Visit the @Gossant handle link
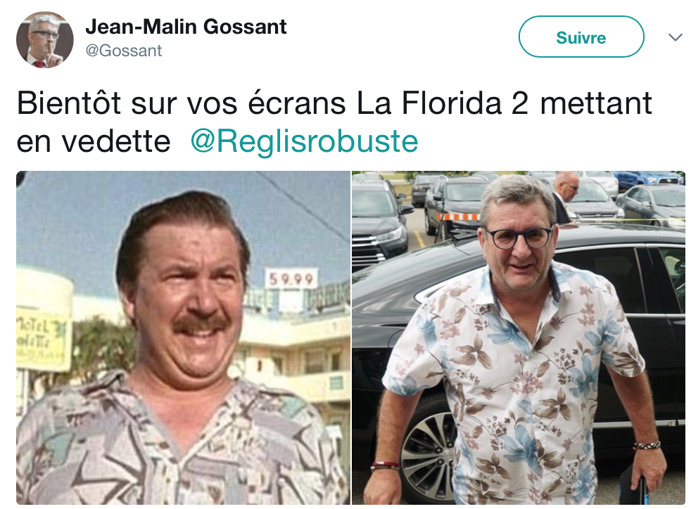This screenshot has width=691, height=509. coord(124,51)
